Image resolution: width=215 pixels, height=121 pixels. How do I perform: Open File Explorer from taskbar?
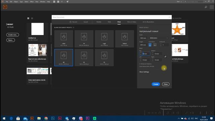point(39,118)
